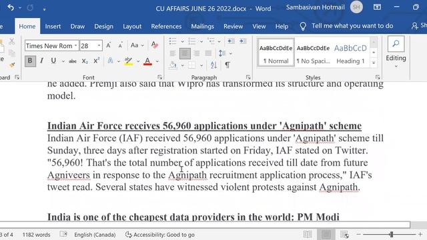Click the Clear All Formatting icon
Screen dimensions: 427x240
pos(154,45)
